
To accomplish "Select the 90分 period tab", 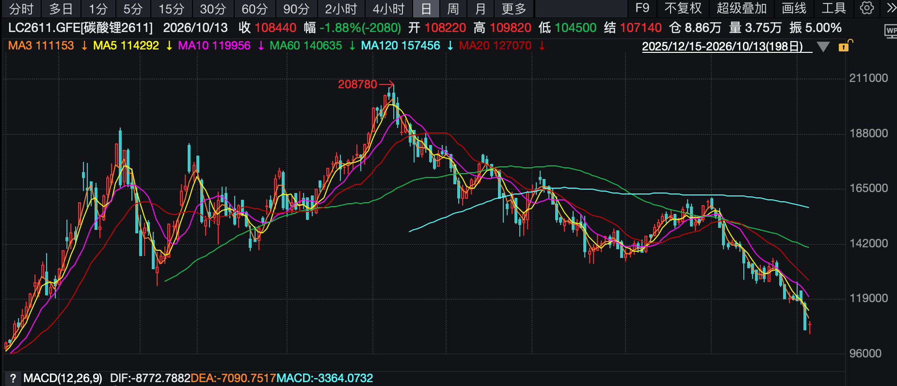I will coord(297,9).
